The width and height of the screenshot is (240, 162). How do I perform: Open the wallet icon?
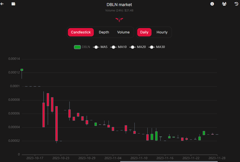[13, 4]
